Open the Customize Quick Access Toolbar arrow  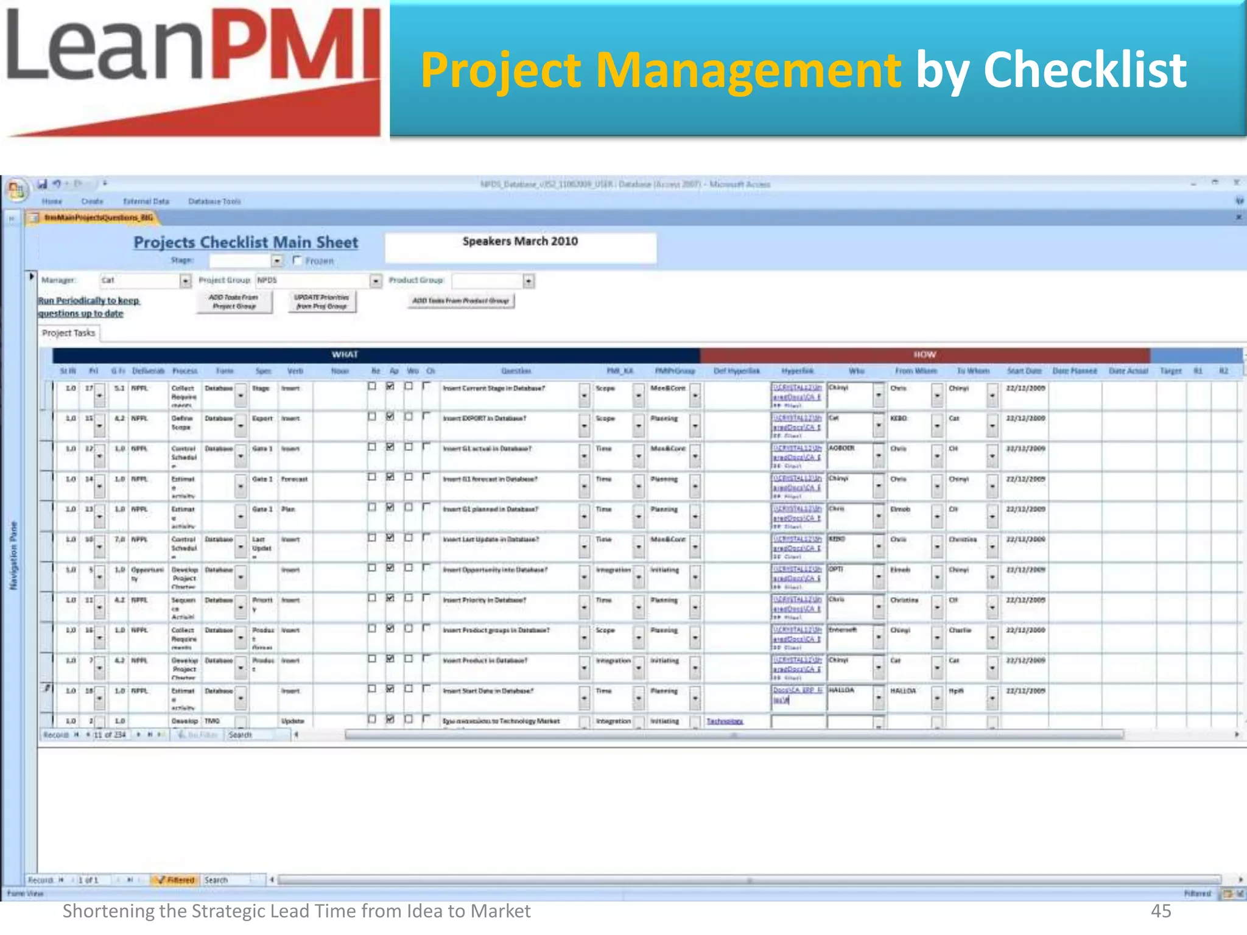pos(105,183)
